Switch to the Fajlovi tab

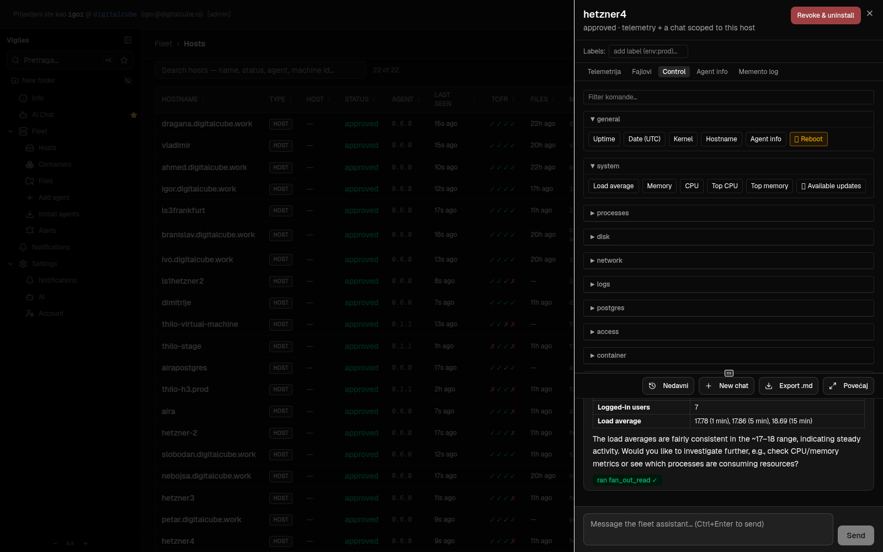pyautogui.click(x=642, y=72)
